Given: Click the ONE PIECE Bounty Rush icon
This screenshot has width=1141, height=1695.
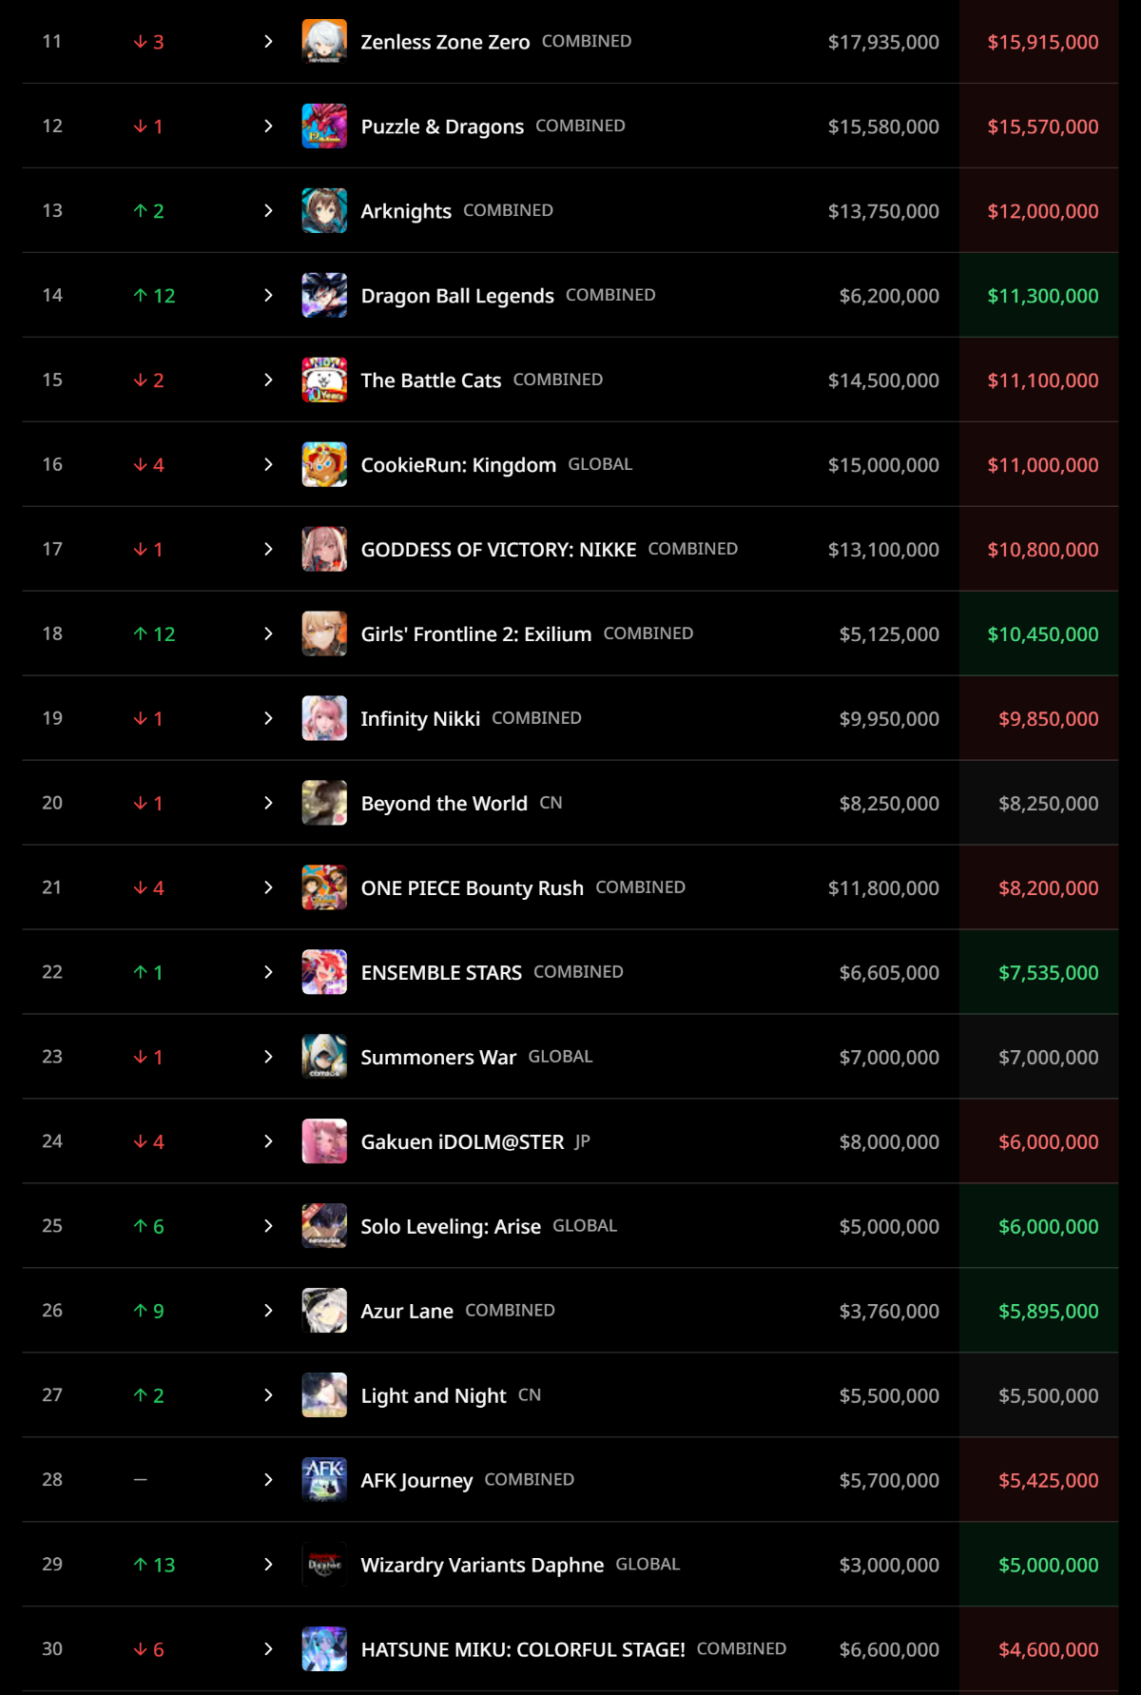Looking at the screenshot, I should pyautogui.click(x=324, y=887).
